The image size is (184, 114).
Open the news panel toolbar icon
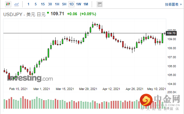[100, 4]
